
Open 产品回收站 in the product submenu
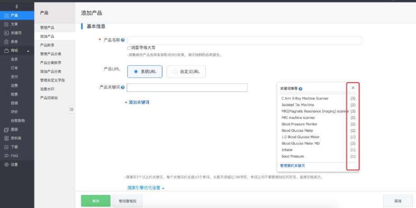[x=49, y=98]
